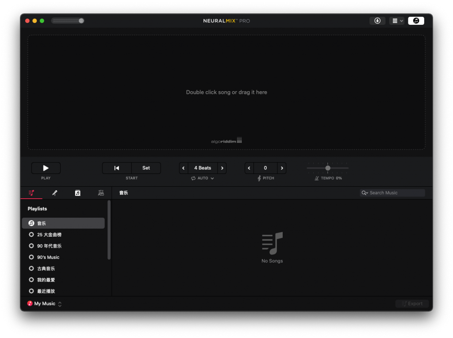453x338 pixels.
Task: Select the 90's Music playlist
Action: 63,257
